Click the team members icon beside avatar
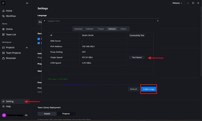The height and width of the screenshot is (121, 202). click(26, 115)
